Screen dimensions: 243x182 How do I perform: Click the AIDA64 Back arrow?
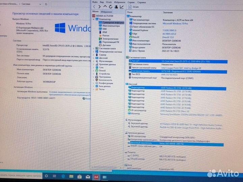point(94,7)
